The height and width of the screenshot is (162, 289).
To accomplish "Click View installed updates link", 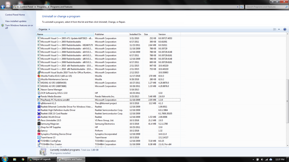I will tap(16, 21).
